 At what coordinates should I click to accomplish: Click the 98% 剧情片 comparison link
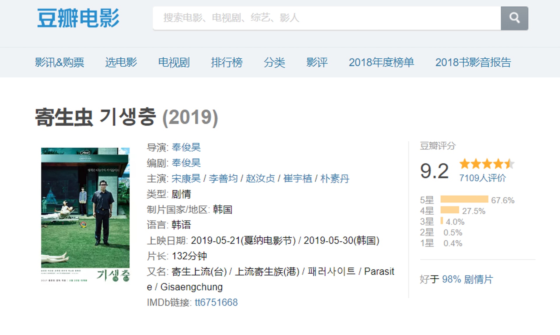pyautogui.click(x=467, y=279)
